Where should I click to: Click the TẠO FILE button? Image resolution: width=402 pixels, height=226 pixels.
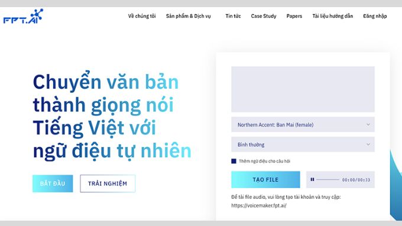(x=265, y=180)
